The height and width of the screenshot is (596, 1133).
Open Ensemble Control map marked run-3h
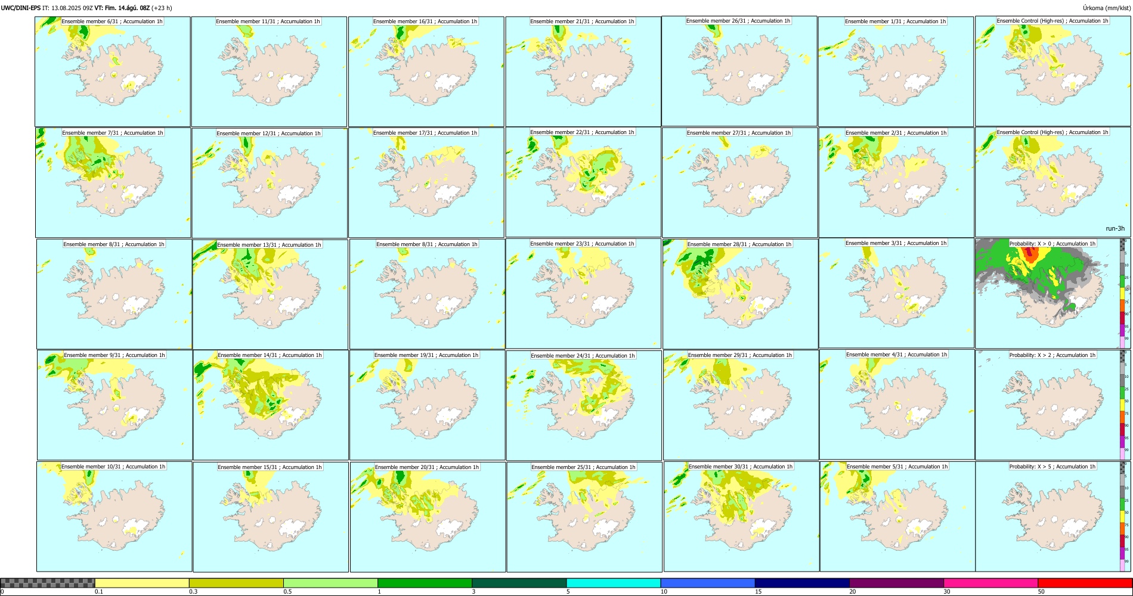[x=1052, y=182]
